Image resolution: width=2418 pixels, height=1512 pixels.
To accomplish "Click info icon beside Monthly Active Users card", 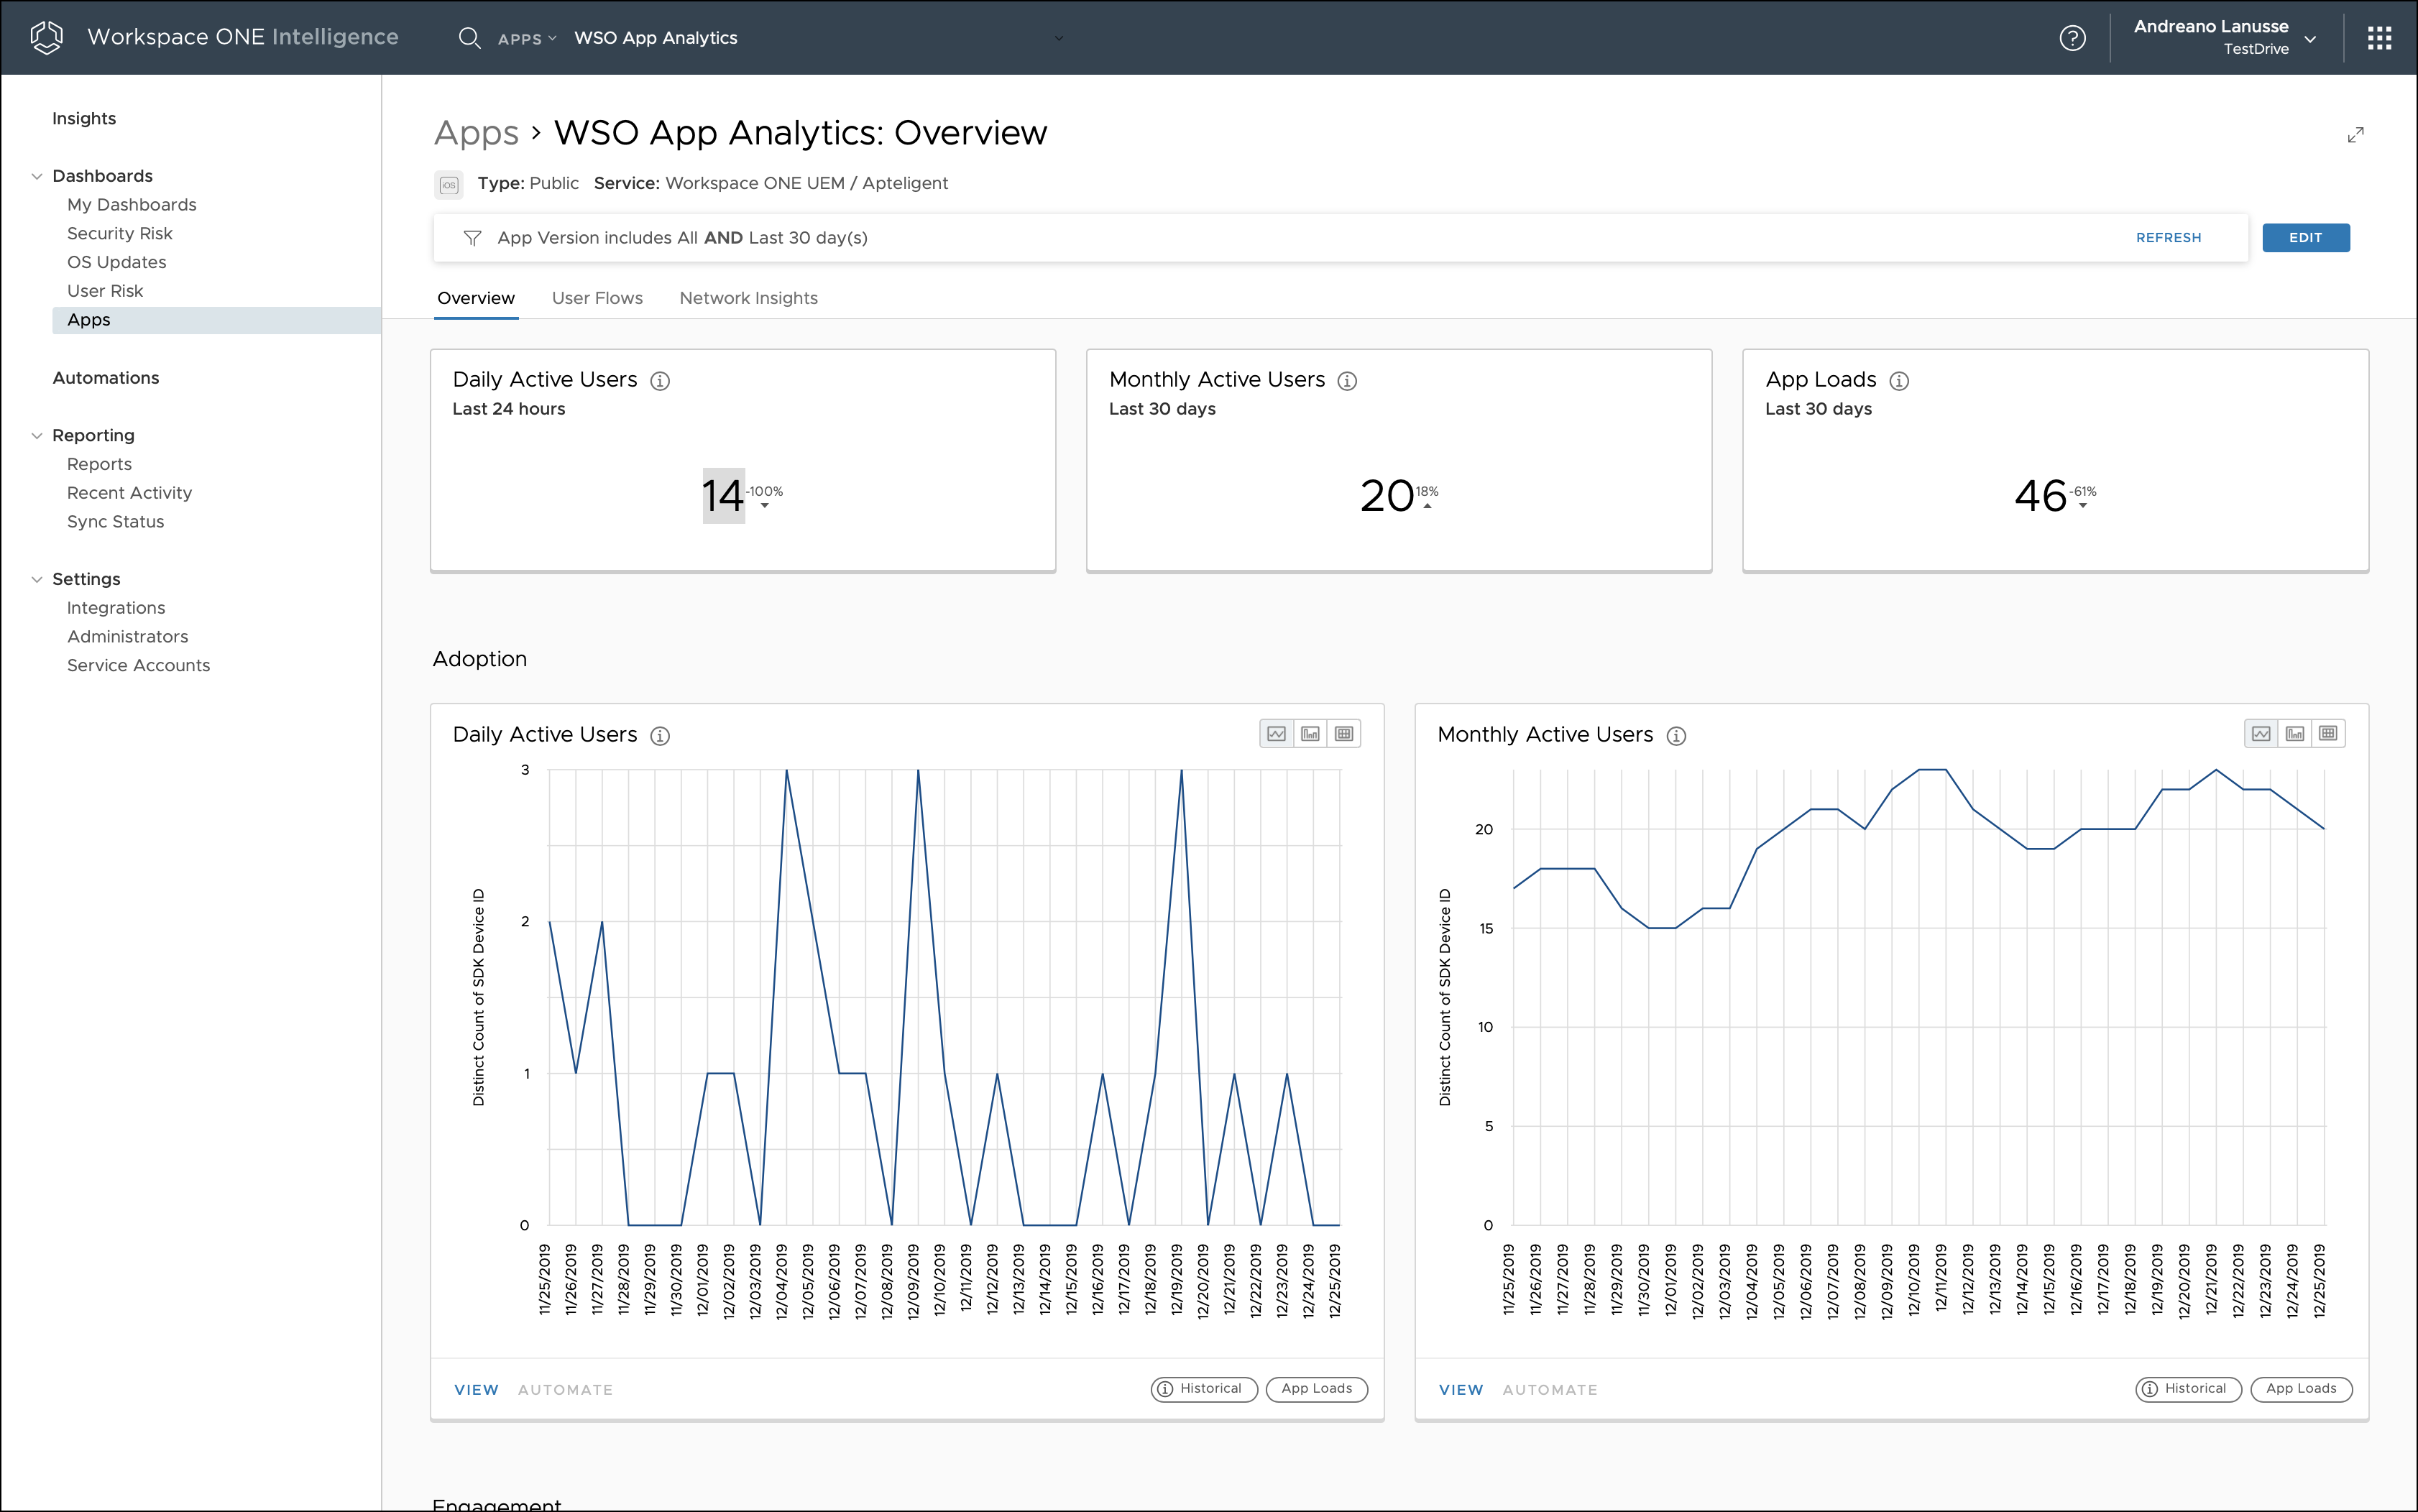I will tap(1347, 381).
